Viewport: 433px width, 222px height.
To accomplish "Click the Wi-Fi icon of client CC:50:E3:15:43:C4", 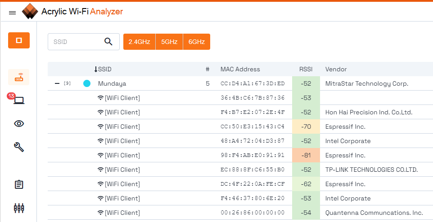I will [100, 126].
